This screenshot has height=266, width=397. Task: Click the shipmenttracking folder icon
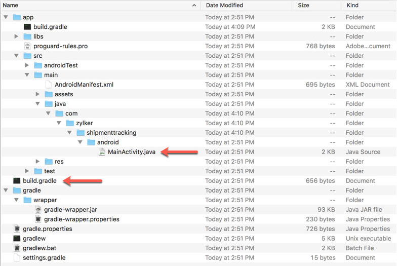(x=81, y=133)
